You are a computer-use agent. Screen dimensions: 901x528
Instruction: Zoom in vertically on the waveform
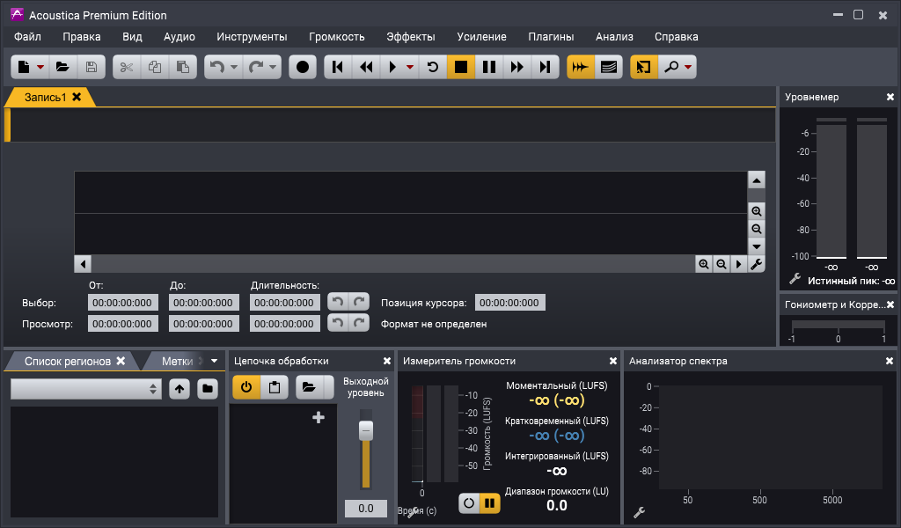756,211
